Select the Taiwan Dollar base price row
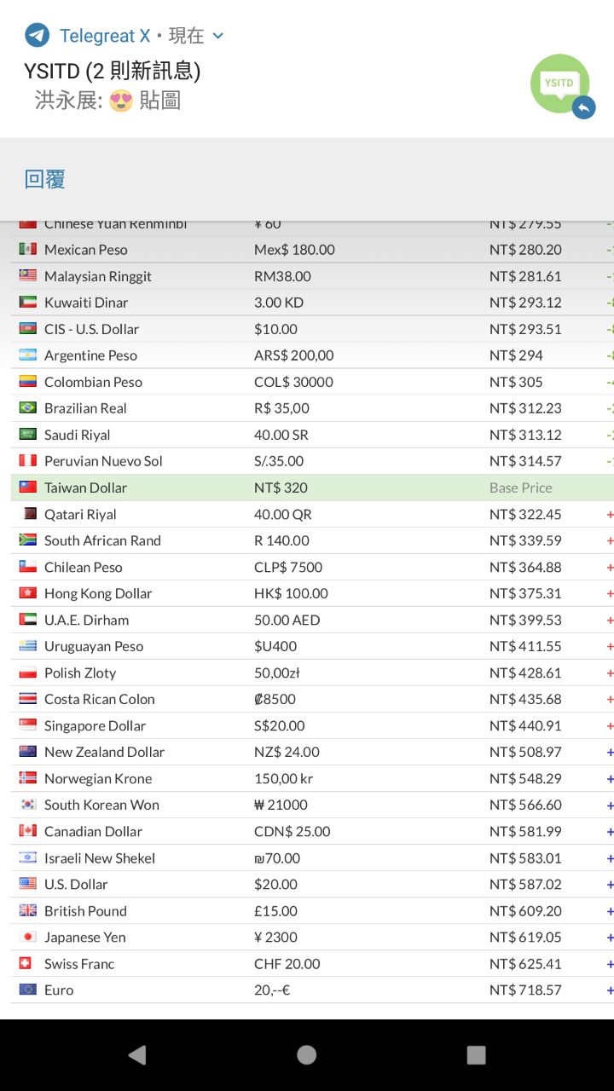This screenshot has height=1091, width=614. [312, 488]
